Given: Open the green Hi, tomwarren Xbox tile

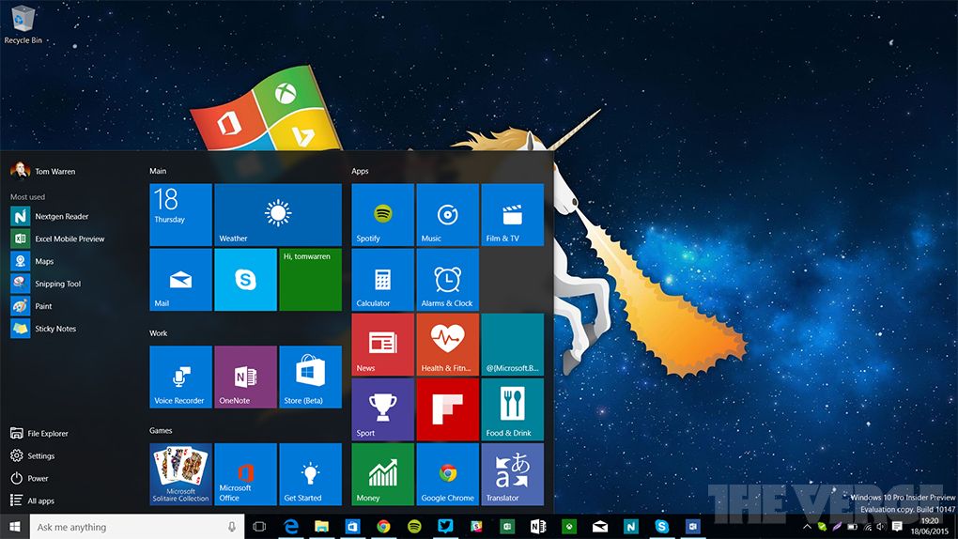Looking at the screenshot, I should [x=310, y=279].
